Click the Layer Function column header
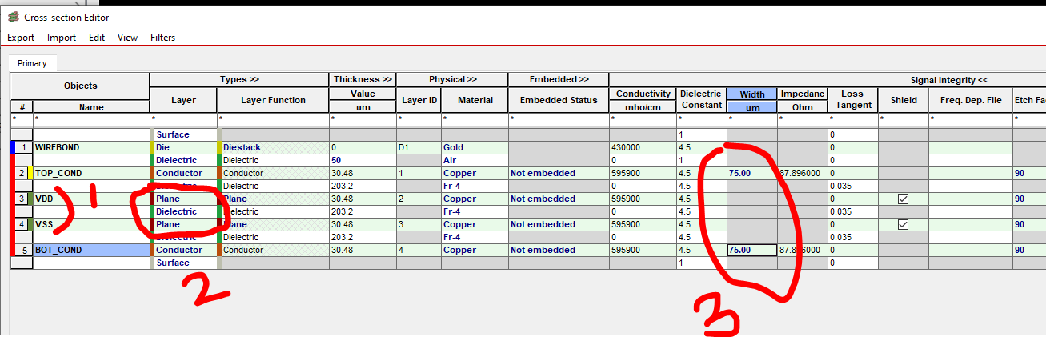The width and height of the screenshot is (1046, 337). [273, 100]
